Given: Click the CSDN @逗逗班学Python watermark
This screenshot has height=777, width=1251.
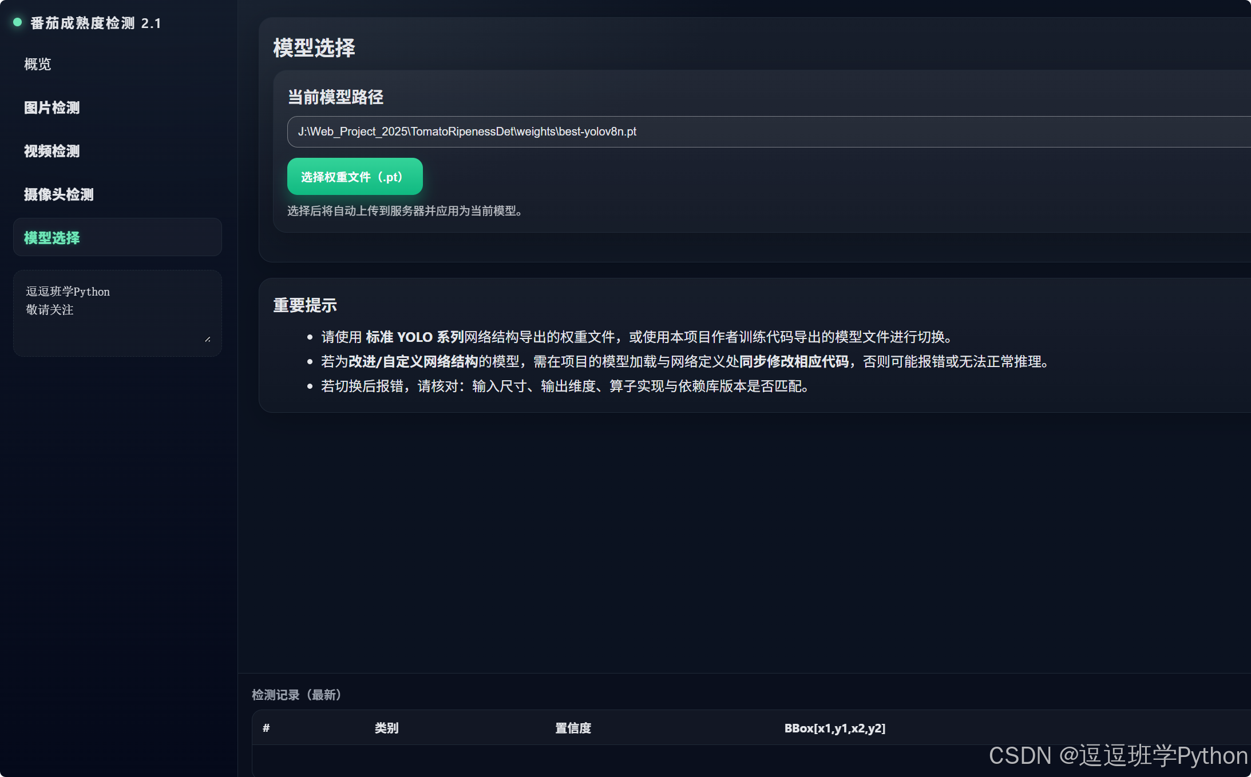Looking at the screenshot, I should 1118,755.
